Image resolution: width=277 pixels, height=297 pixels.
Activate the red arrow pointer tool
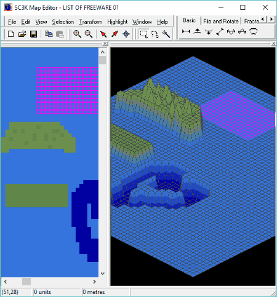(103, 34)
